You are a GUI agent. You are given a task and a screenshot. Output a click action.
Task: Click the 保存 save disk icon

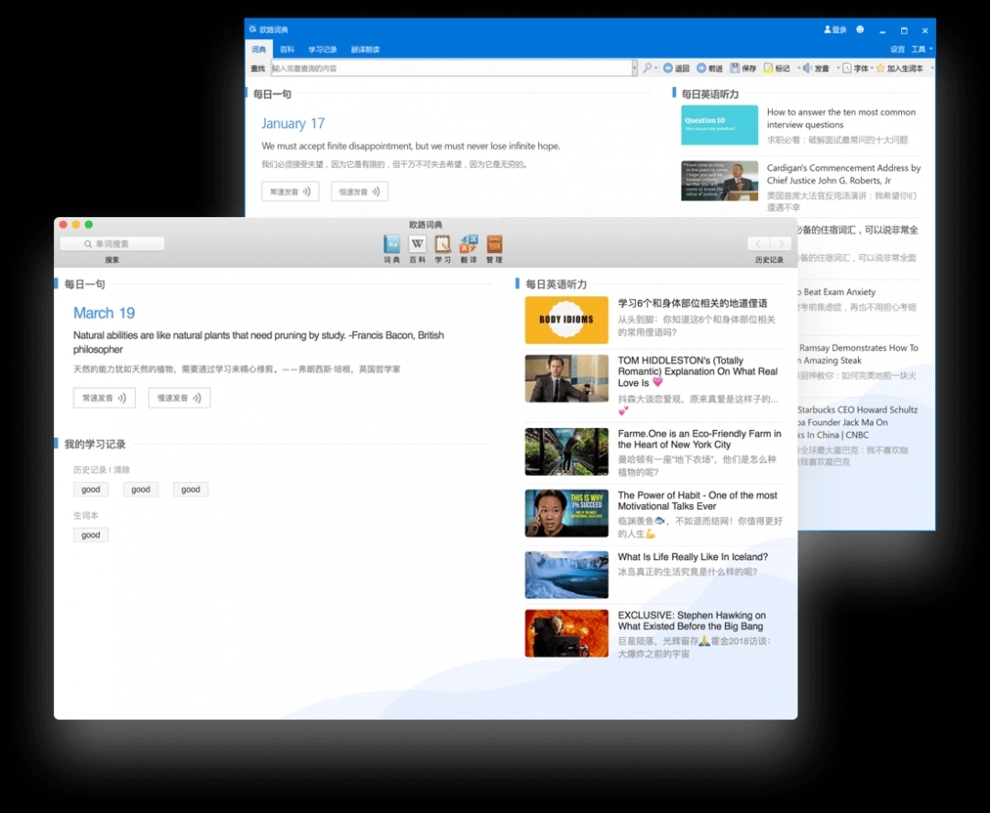point(735,69)
